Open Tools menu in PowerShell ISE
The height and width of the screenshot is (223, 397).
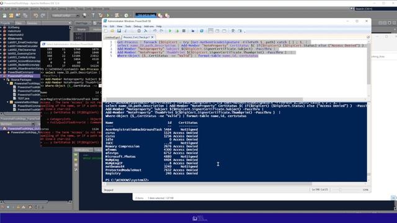[128, 26]
